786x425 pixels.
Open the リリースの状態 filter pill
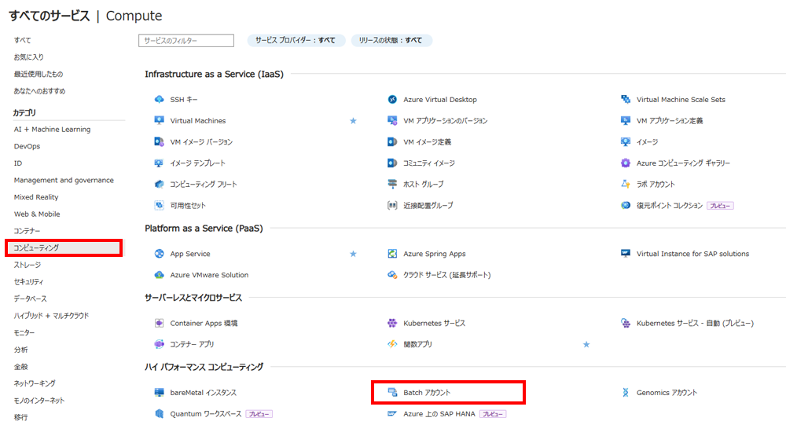coord(391,40)
